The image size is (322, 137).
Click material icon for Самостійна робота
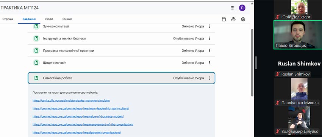(x=36, y=78)
